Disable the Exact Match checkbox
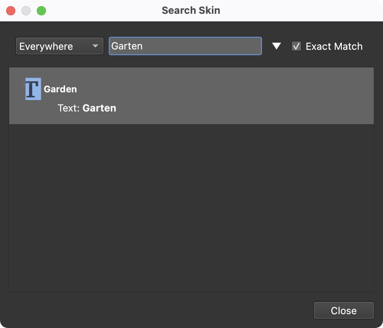This screenshot has height=328, width=383. 296,46
